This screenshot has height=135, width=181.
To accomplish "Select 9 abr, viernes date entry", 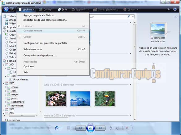I will pyautogui.click(x=20, y=80).
